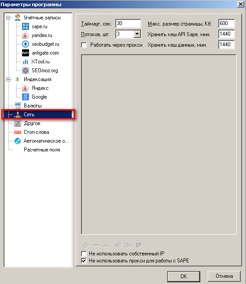
Task: Add a proxy with plus icon
Action: pos(86,245)
